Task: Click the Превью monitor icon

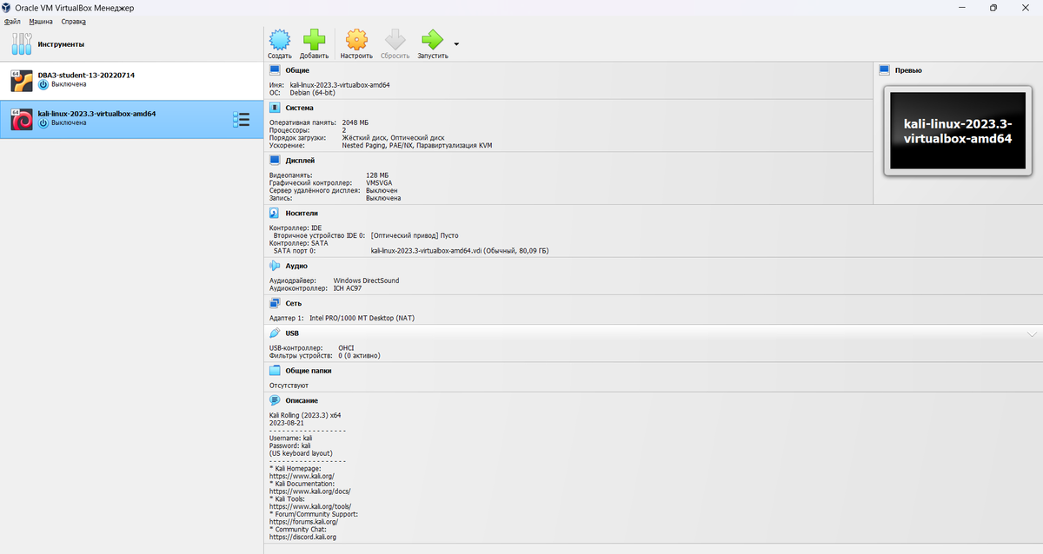Action: pyautogui.click(x=885, y=69)
